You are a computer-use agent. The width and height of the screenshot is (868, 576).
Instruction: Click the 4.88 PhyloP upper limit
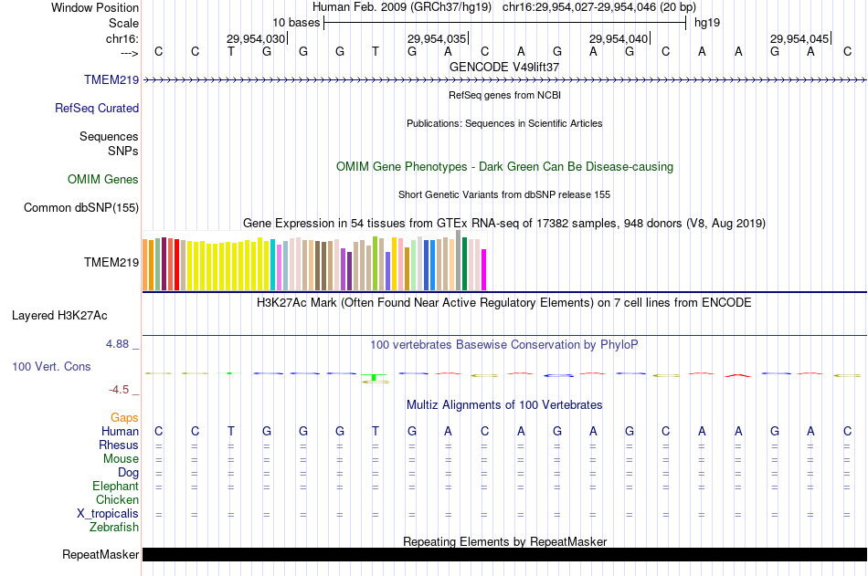click(x=117, y=344)
